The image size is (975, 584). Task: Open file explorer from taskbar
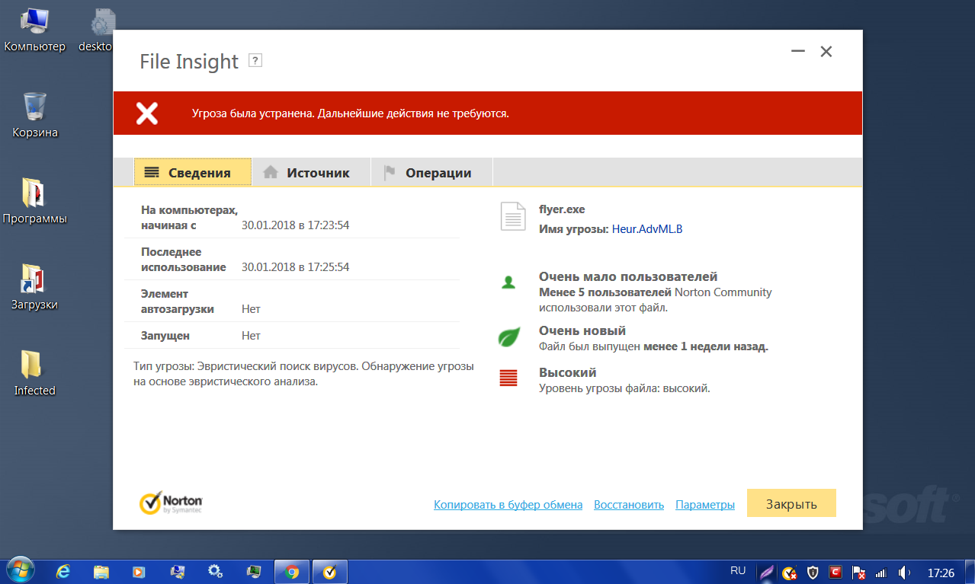click(x=101, y=571)
